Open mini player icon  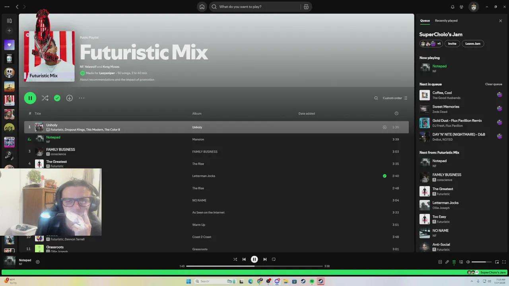(x=497, y=262)
